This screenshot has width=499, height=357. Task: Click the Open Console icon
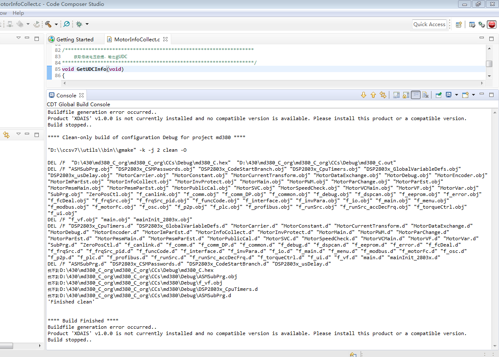click(x=465, y=95)
